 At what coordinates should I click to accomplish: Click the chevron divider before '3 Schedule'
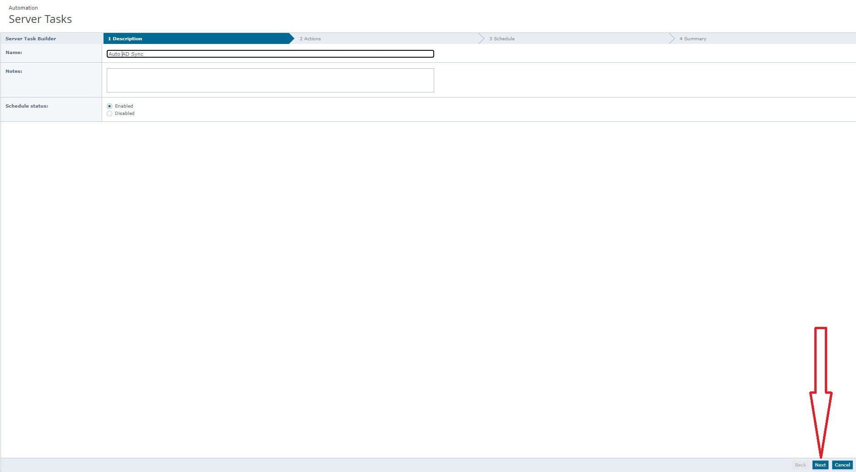tap(481, 39)
